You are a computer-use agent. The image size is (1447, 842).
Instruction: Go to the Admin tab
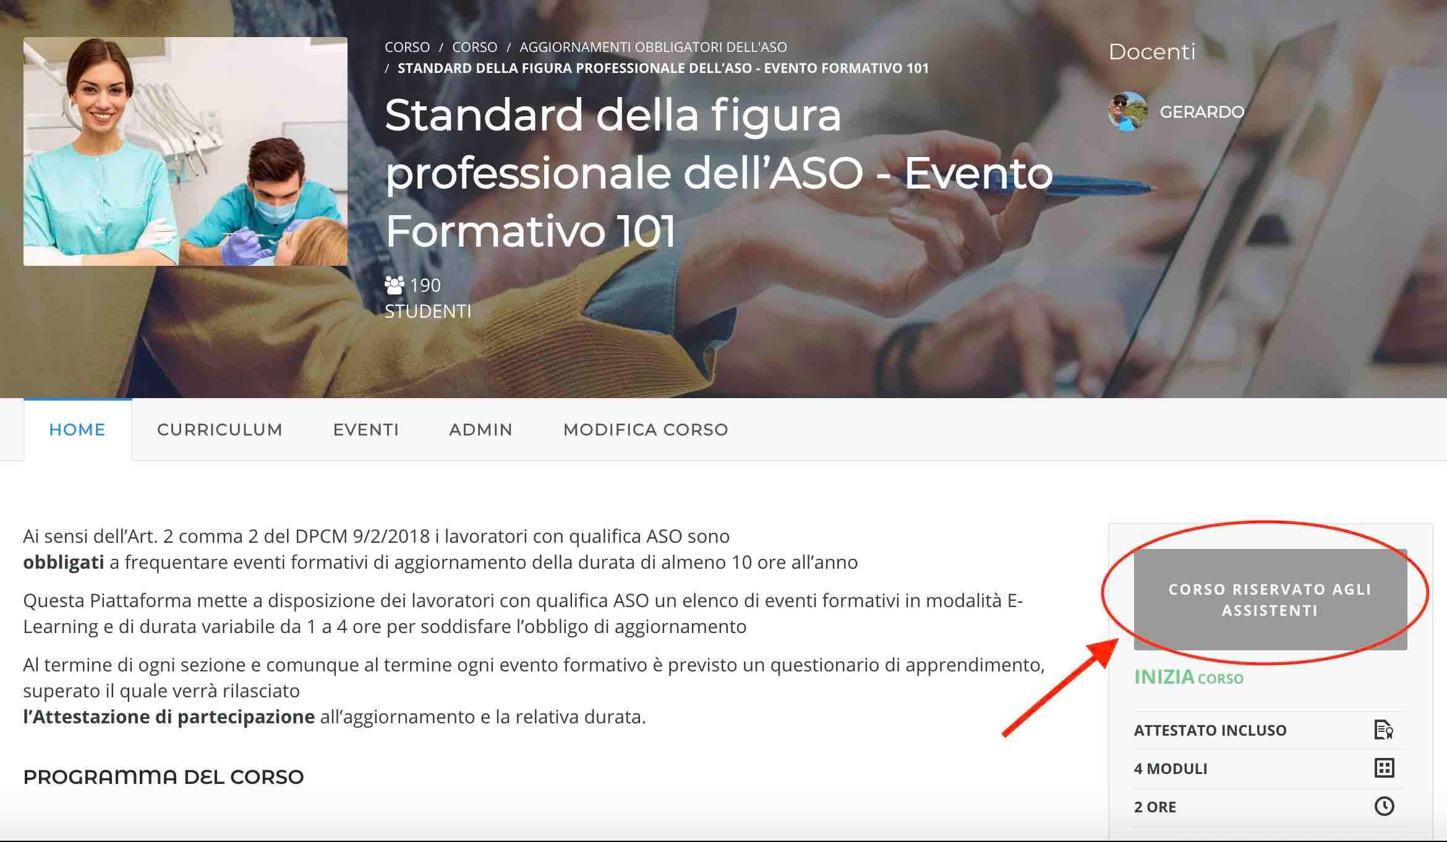point(481,430)
